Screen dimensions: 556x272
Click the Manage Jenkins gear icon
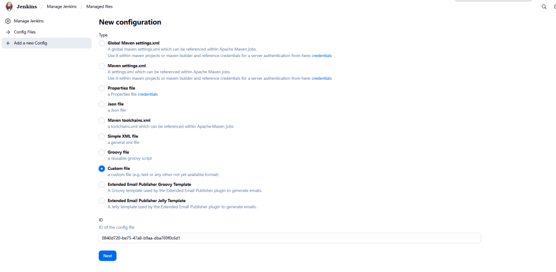coord(8,21)
